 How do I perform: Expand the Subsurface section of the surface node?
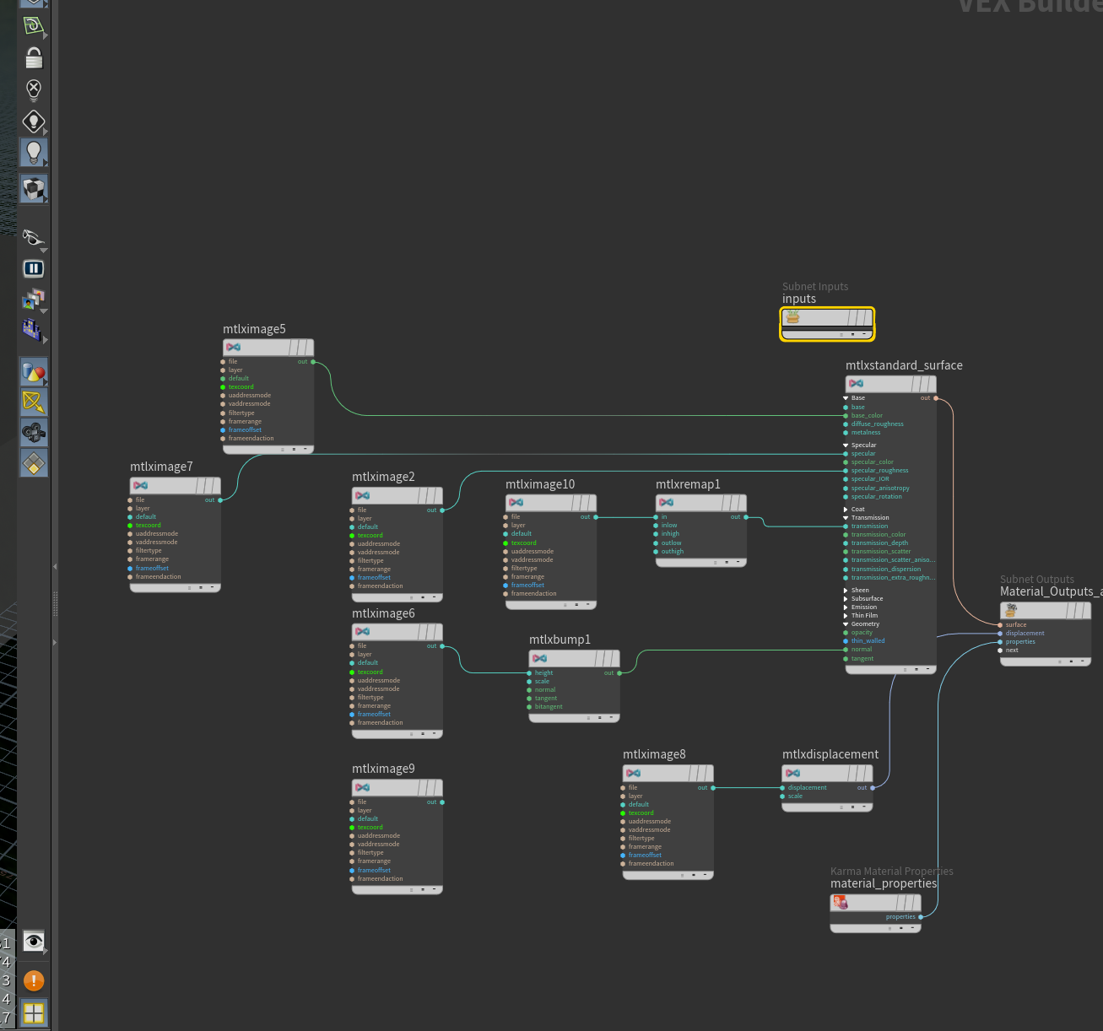click(846, 599)
